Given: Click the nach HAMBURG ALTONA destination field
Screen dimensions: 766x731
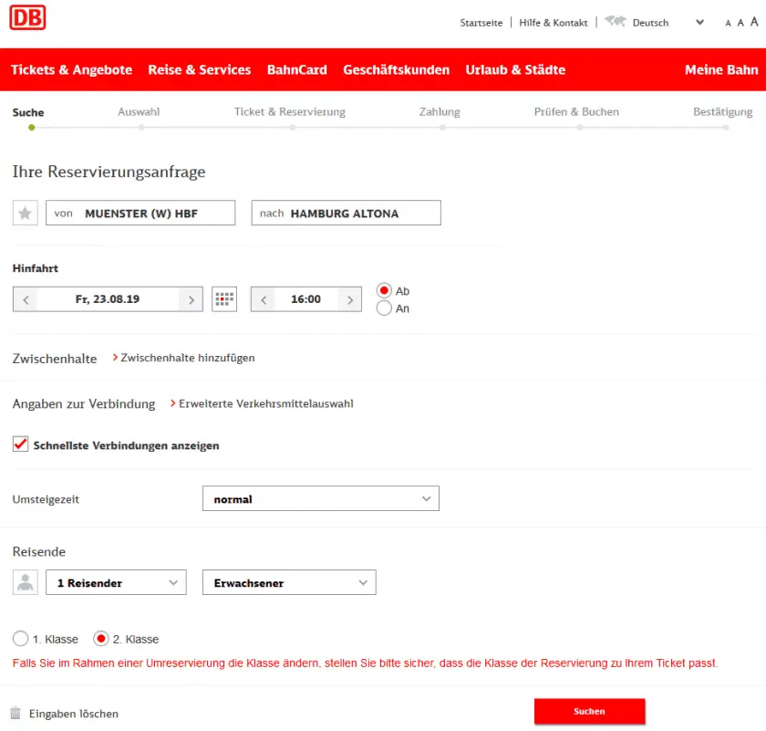Looking at the screenshot, I should 346,213.
